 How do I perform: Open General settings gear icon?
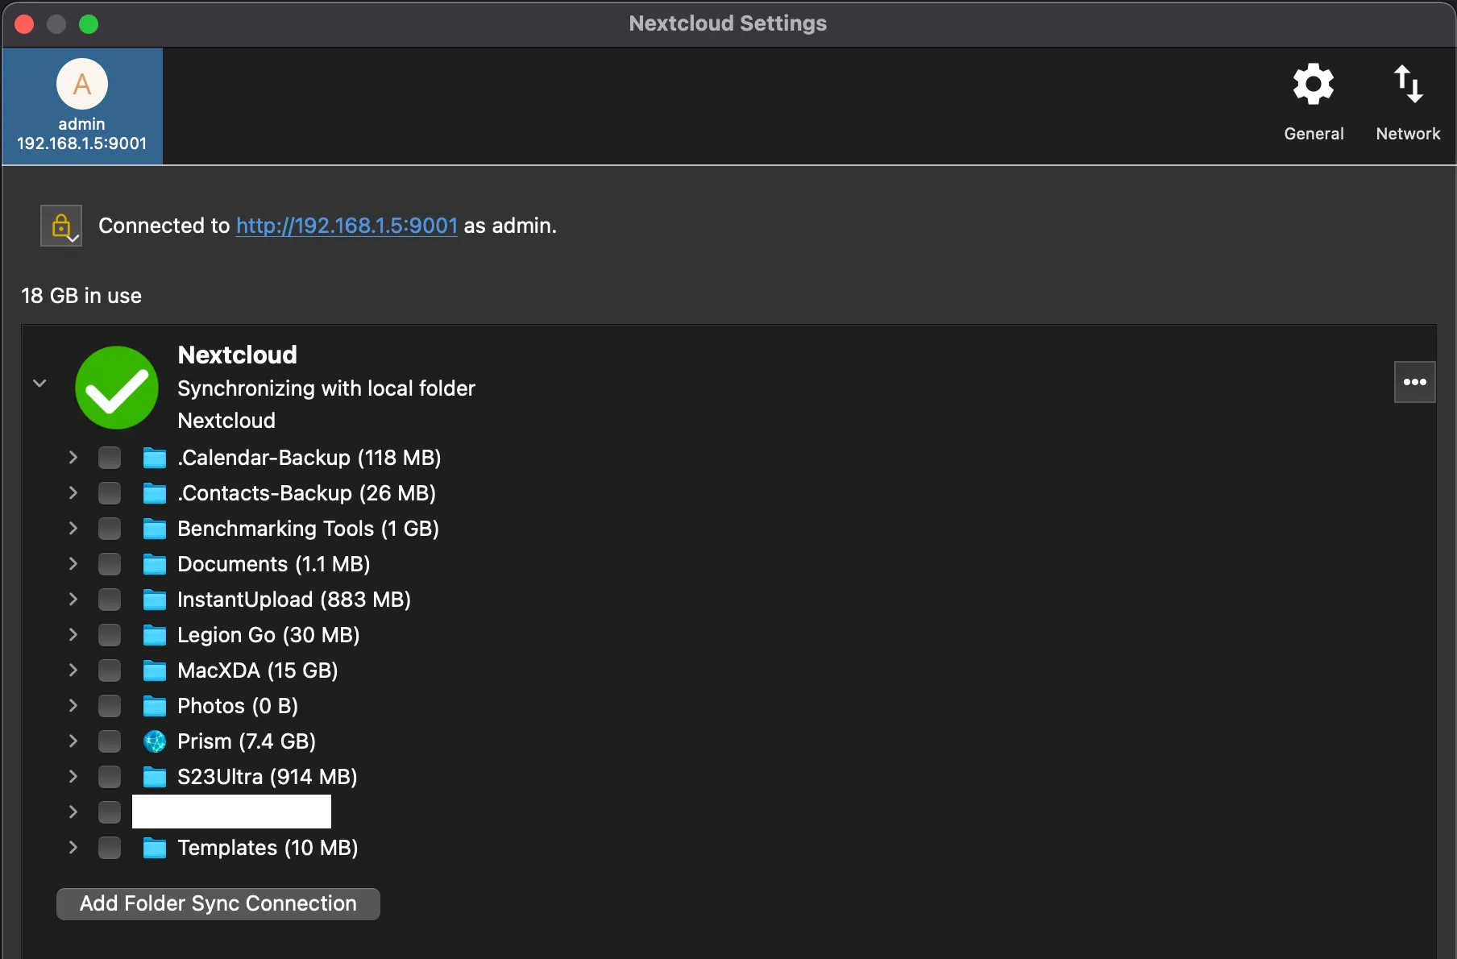(x=1313, y=85)
